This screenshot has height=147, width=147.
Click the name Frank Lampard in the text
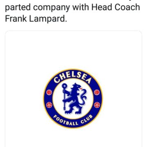pos(36,18)
